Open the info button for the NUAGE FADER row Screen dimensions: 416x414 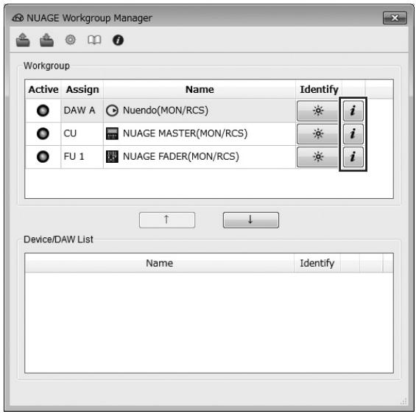coord(353,157)
